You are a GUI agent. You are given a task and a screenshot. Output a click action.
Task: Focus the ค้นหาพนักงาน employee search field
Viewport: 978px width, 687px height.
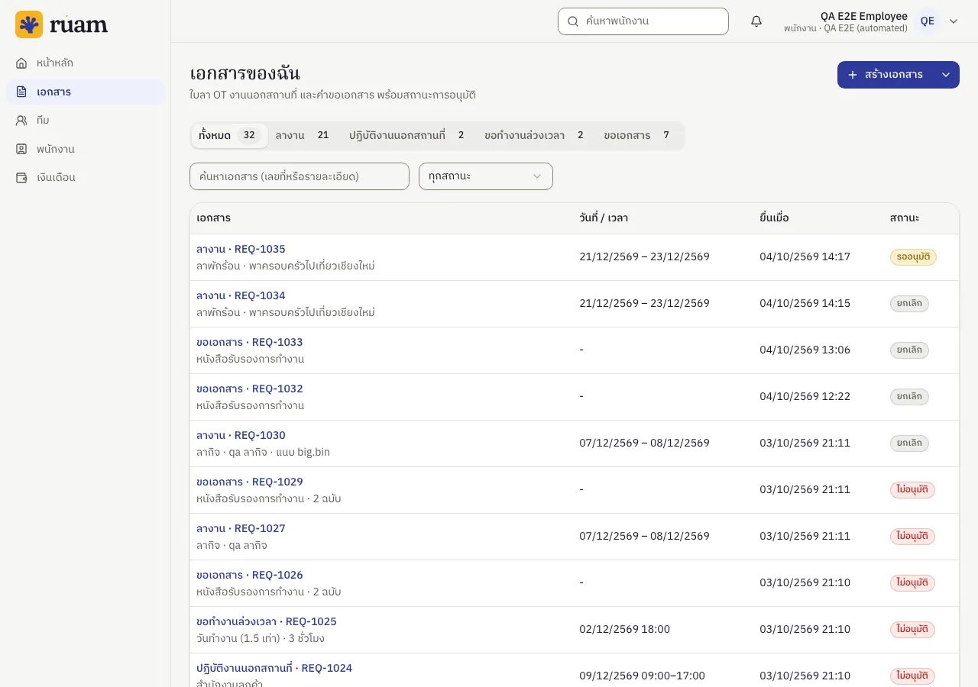[643, 21]
